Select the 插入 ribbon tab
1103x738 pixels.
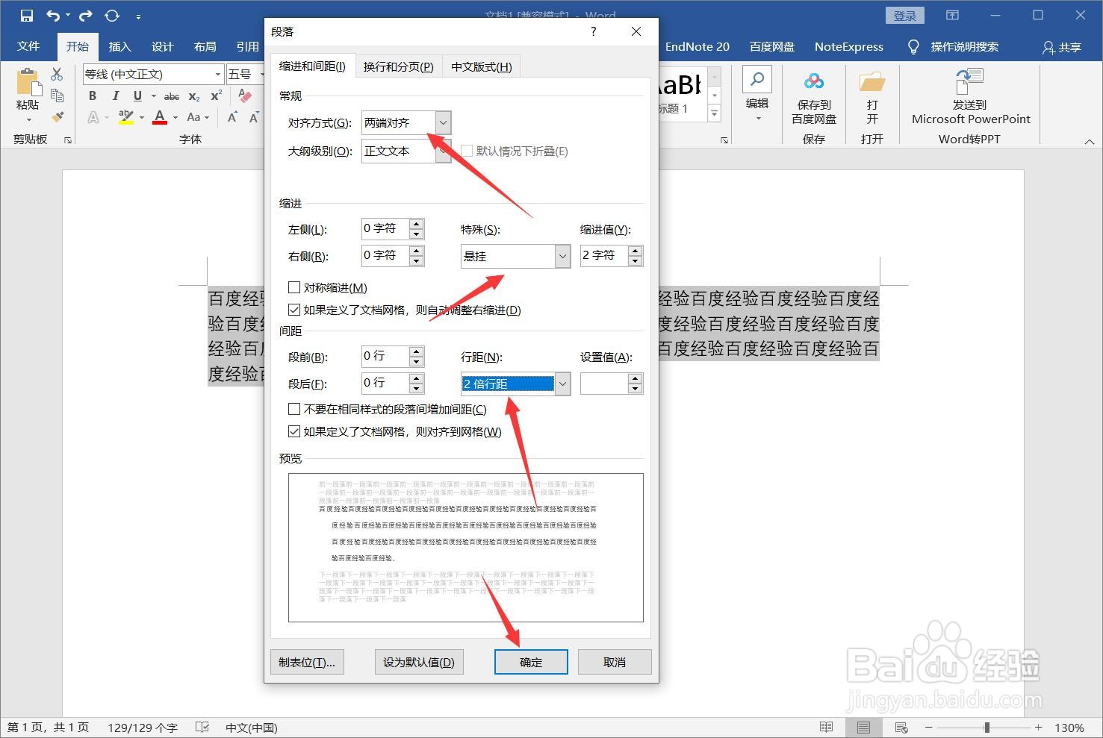pyautogui.click(x=119, y=46)
